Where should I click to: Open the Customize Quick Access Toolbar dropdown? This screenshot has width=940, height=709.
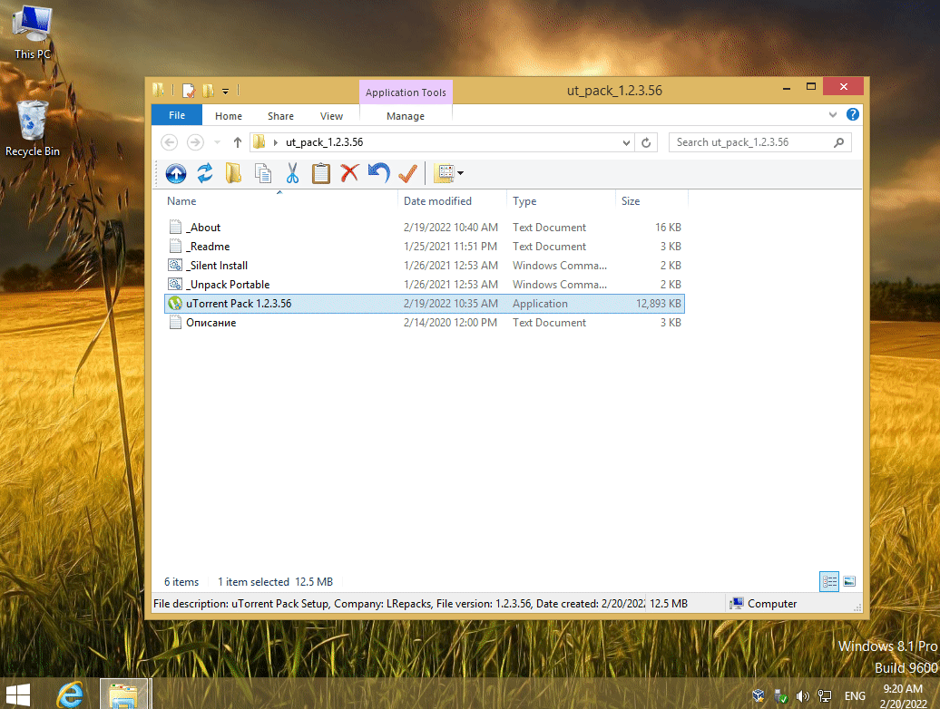coord(225,92)
